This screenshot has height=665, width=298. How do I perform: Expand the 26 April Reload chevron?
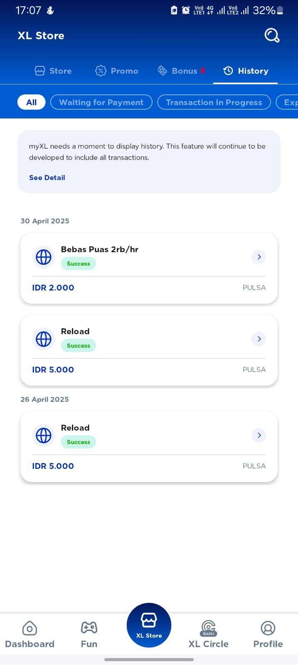click(x=259, y=435)
